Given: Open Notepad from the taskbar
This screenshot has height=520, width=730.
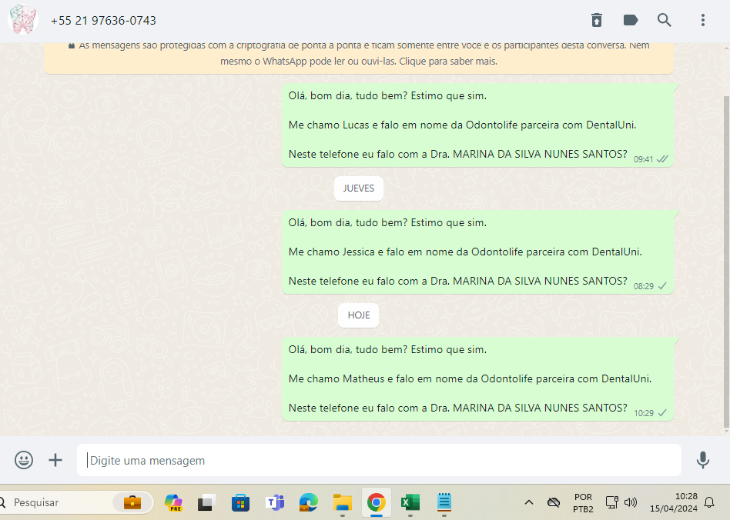Looking at the screenshot, I should 444,502.
